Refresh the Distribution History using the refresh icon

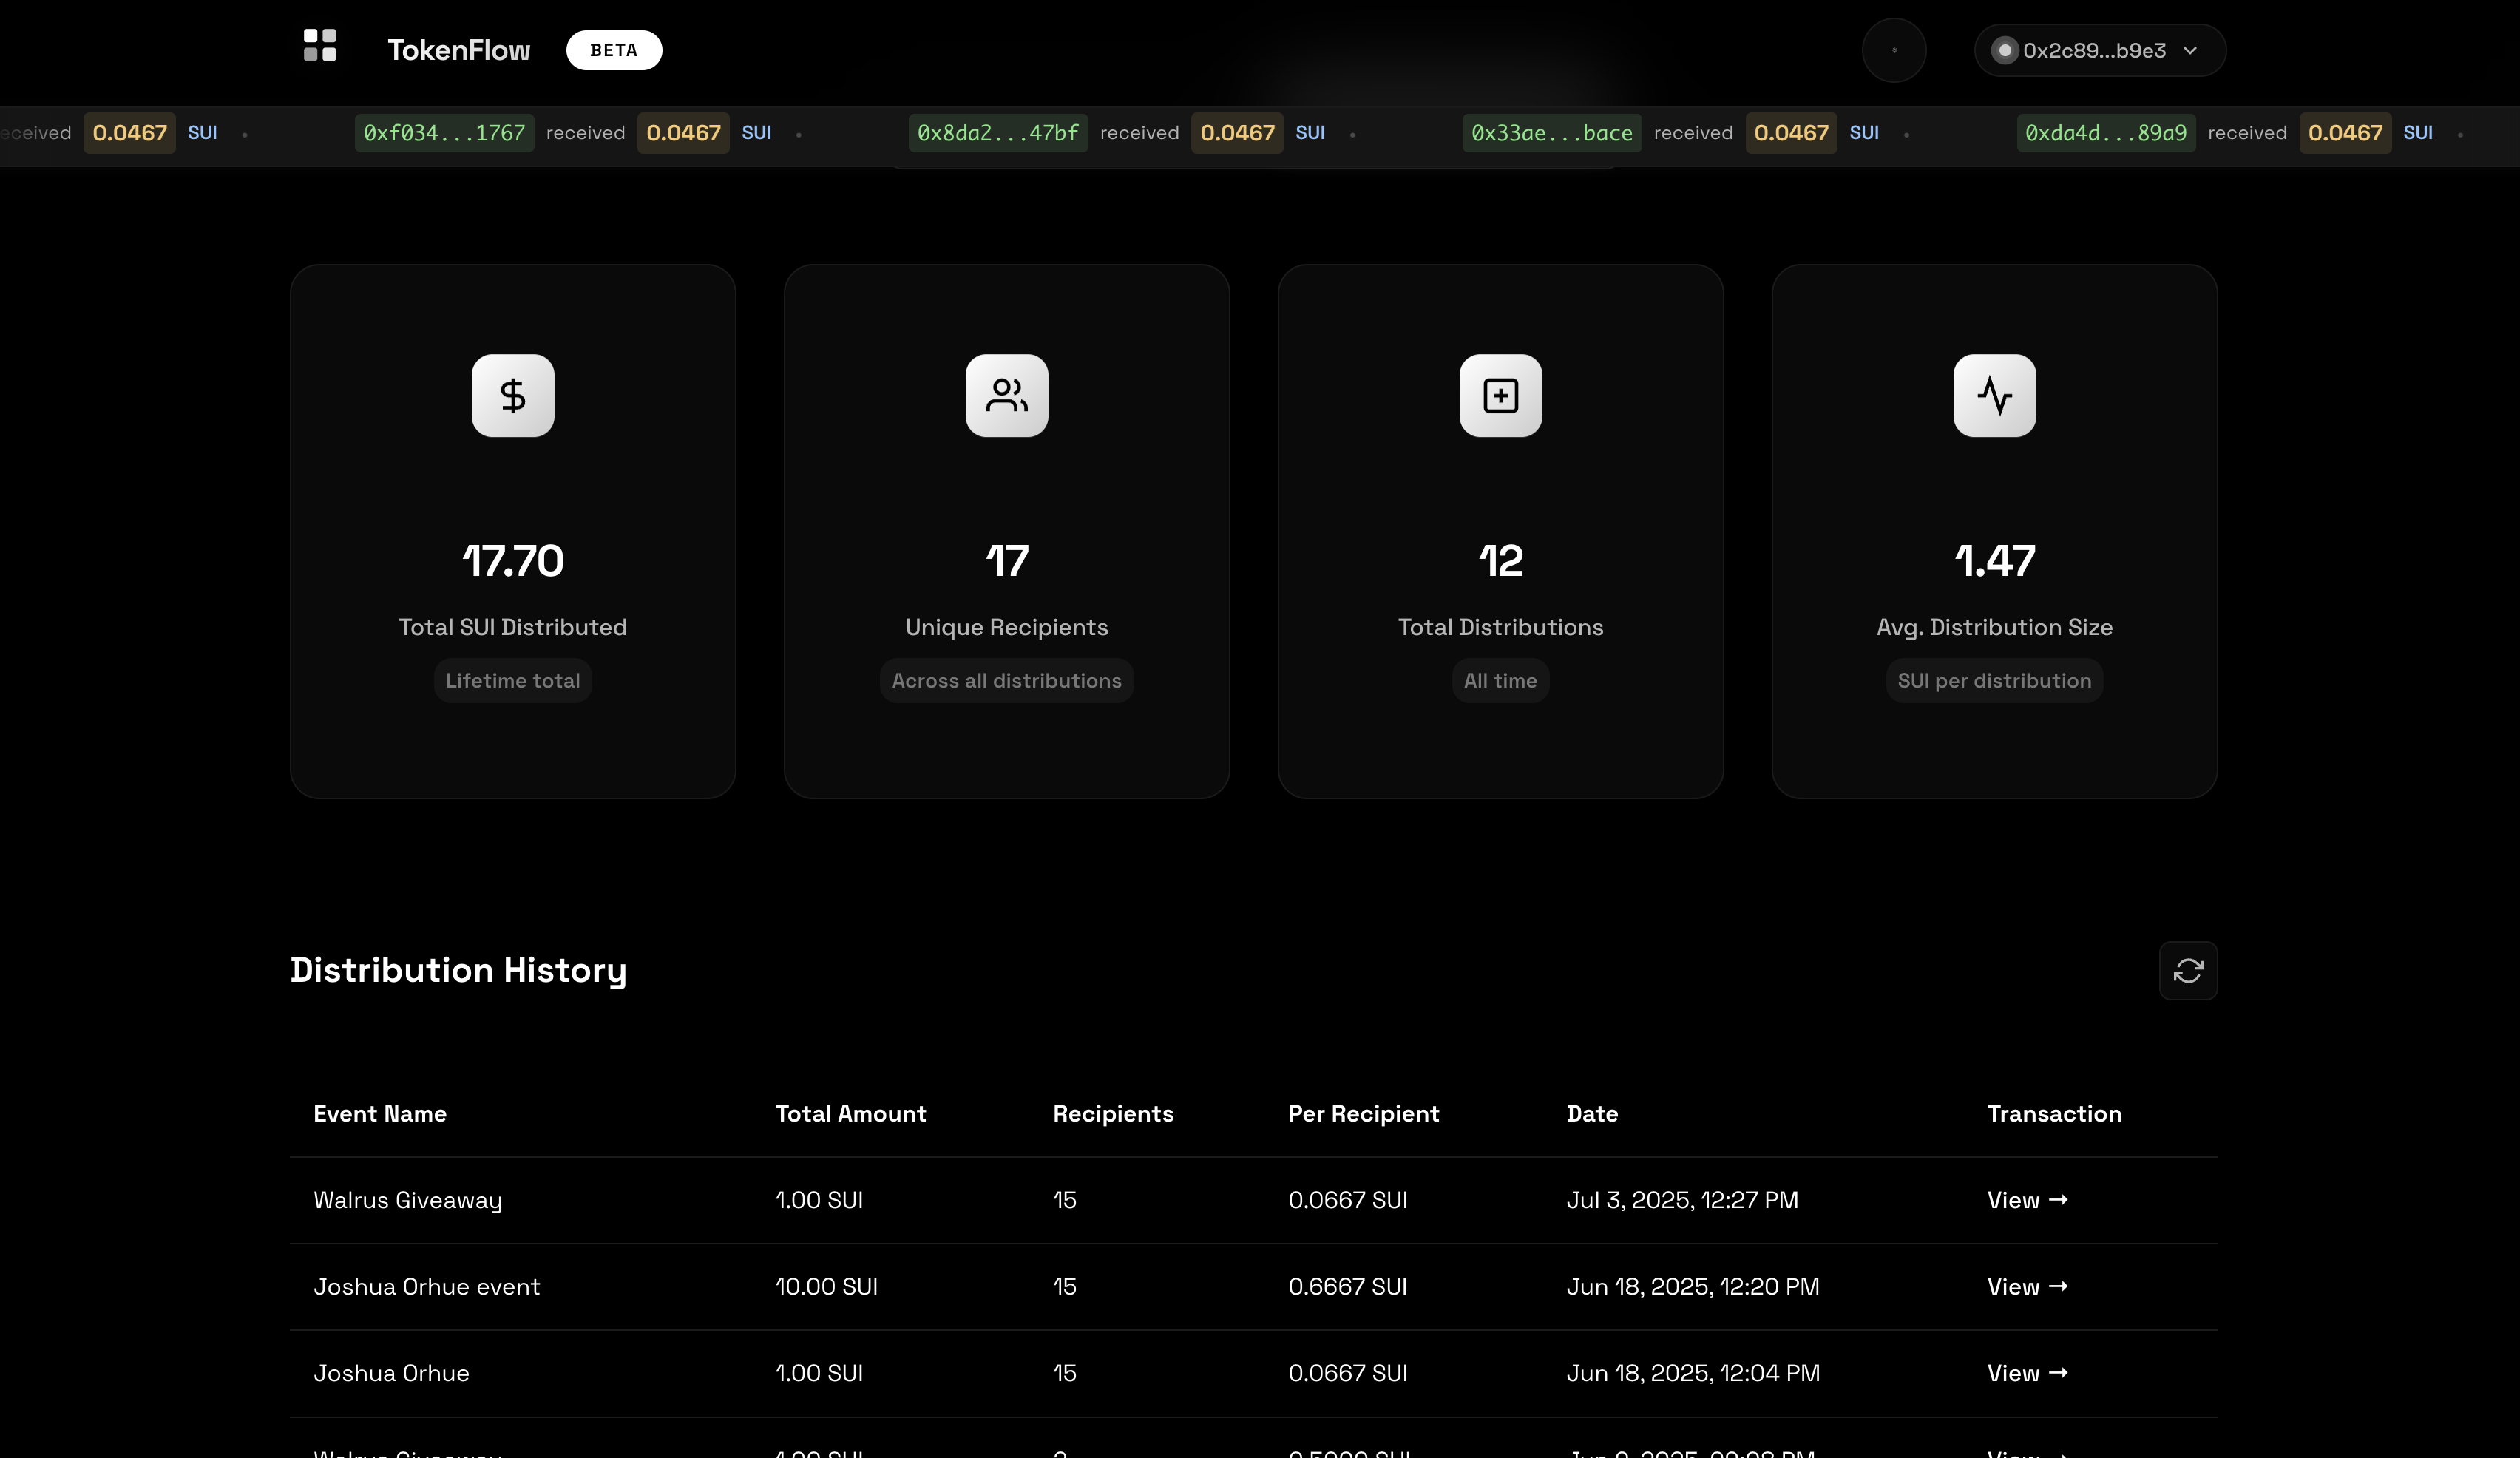coord(2188,970)
